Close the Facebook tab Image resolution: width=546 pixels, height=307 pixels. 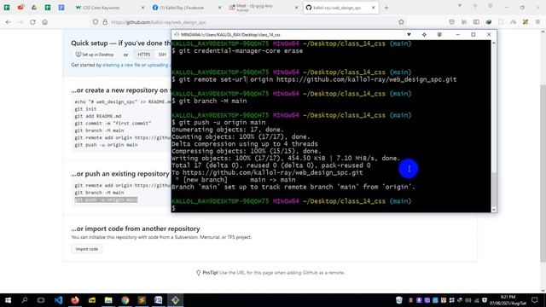pyautogui.click(x=220, y=8)
